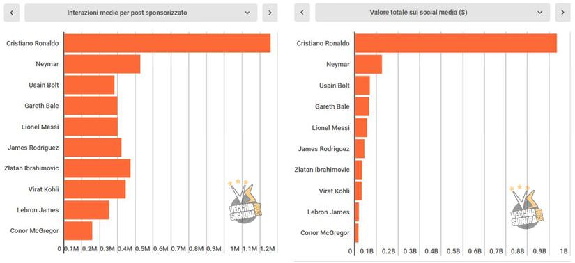Select Neymar's bar in interactions chart
Image resolution: width=575 pixels, height=263 pixels.
tap(102, 64)
